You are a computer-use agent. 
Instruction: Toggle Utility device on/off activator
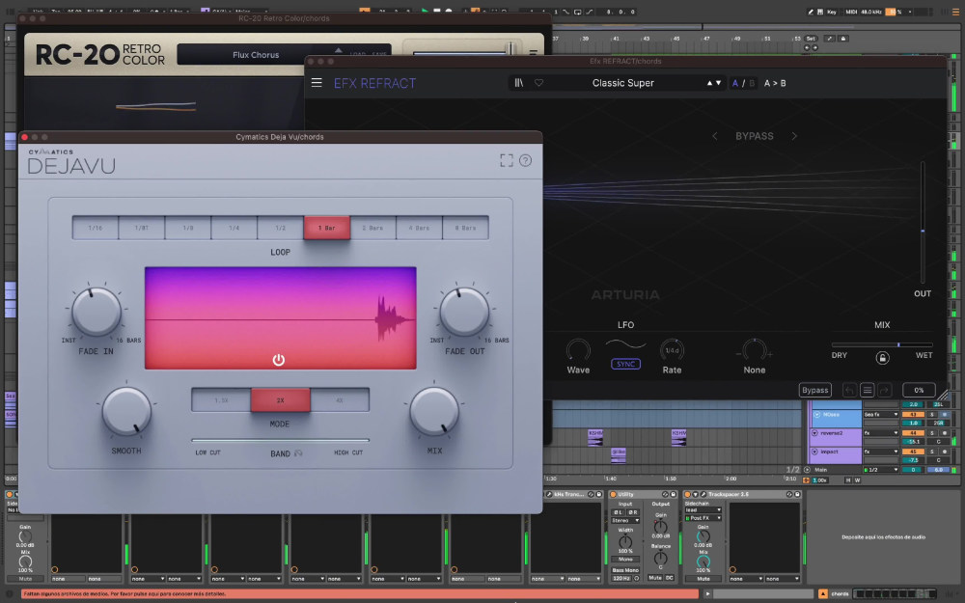[614, 494]
